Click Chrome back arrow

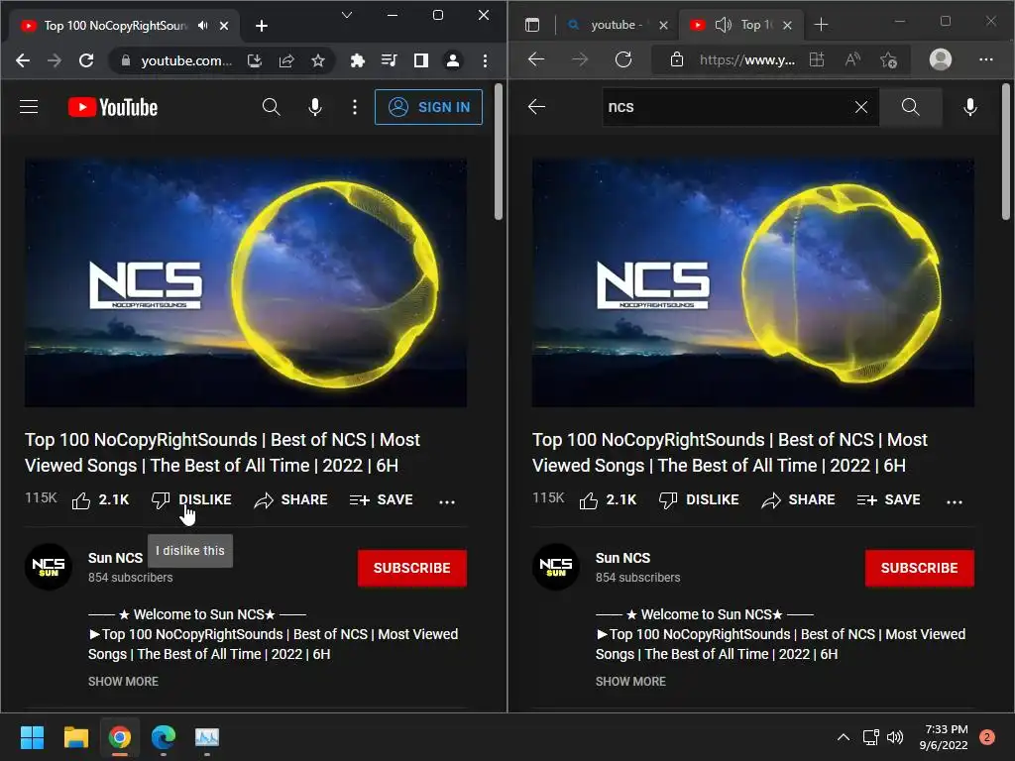(23, 60)
